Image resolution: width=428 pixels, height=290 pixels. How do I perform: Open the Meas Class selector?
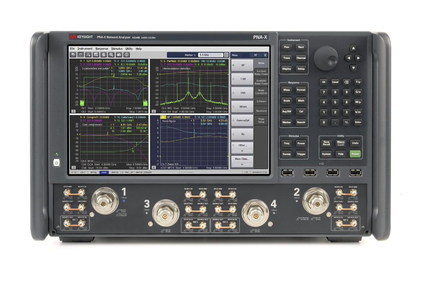click(x=242, y=160)
